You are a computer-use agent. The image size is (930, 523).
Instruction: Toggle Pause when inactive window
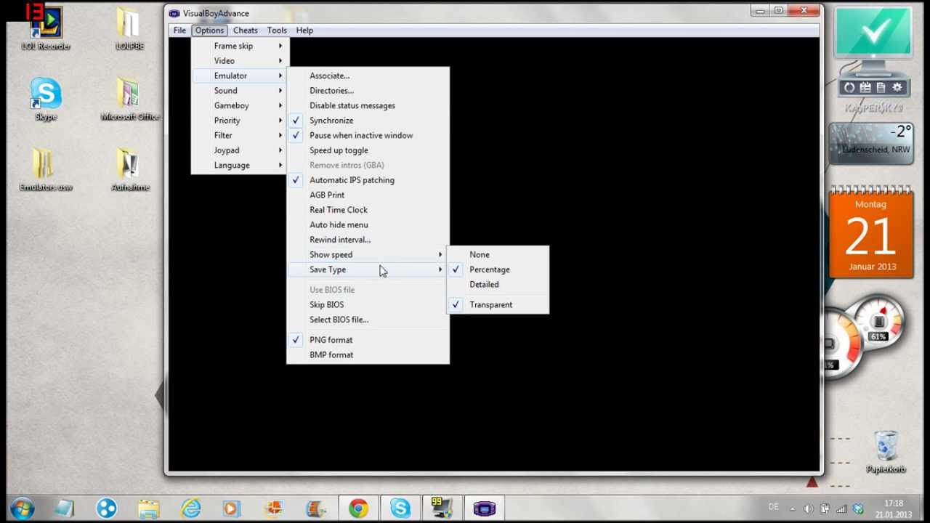(368, 135)
